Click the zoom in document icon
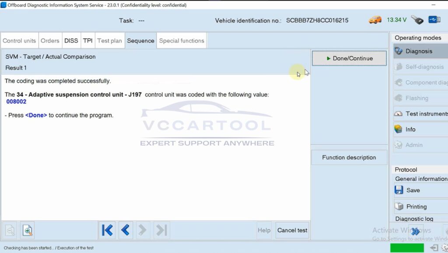This screenshot has height=253, width=448. [28, 230]
